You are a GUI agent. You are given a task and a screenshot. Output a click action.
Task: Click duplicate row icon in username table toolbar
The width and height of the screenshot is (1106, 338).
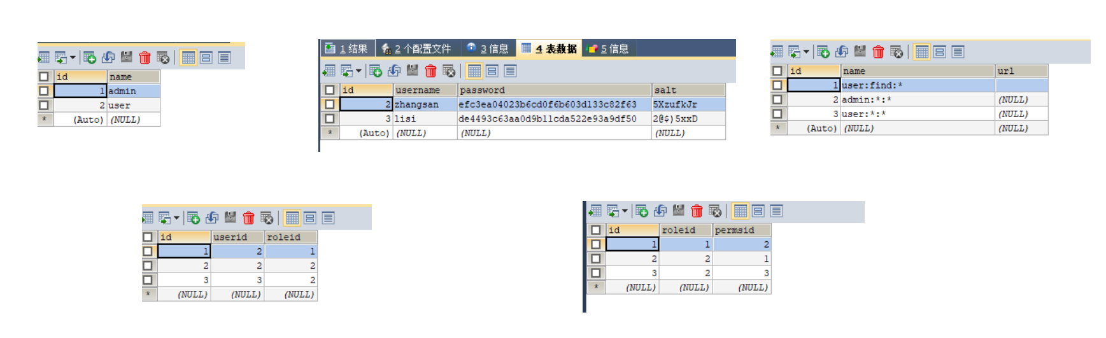click(394, 71)
